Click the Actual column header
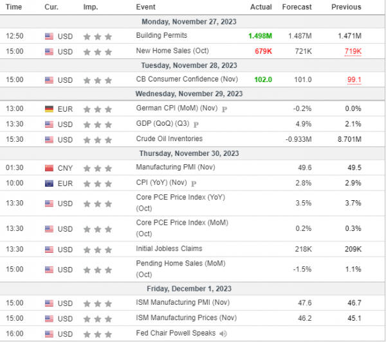Image resolution: width=386 pixels, height=342 pixels. (x=261, y=7)
